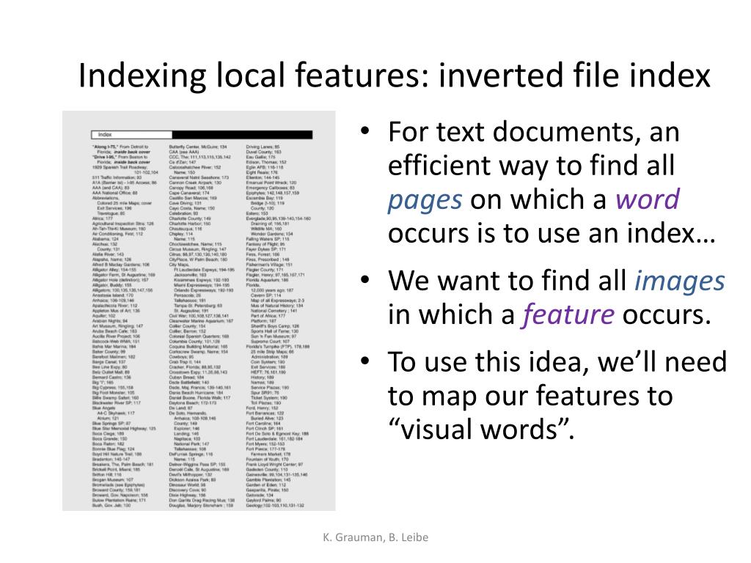Click the slide title "Indexing local features: inverted file index"

pyautogui.click(x=394, y=76)
